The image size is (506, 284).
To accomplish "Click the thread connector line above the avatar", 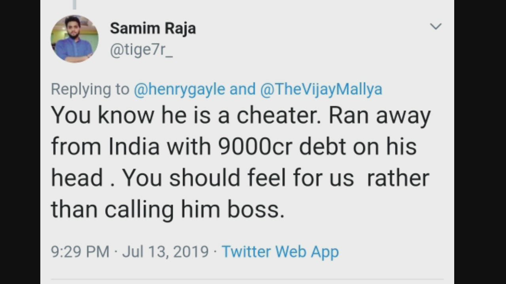I will (74, 5).
